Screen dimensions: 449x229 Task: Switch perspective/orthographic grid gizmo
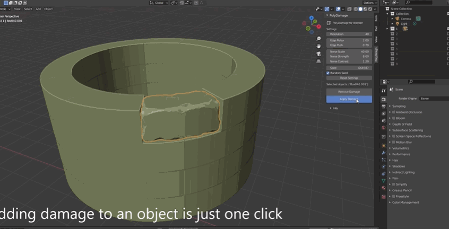point(318,61)
